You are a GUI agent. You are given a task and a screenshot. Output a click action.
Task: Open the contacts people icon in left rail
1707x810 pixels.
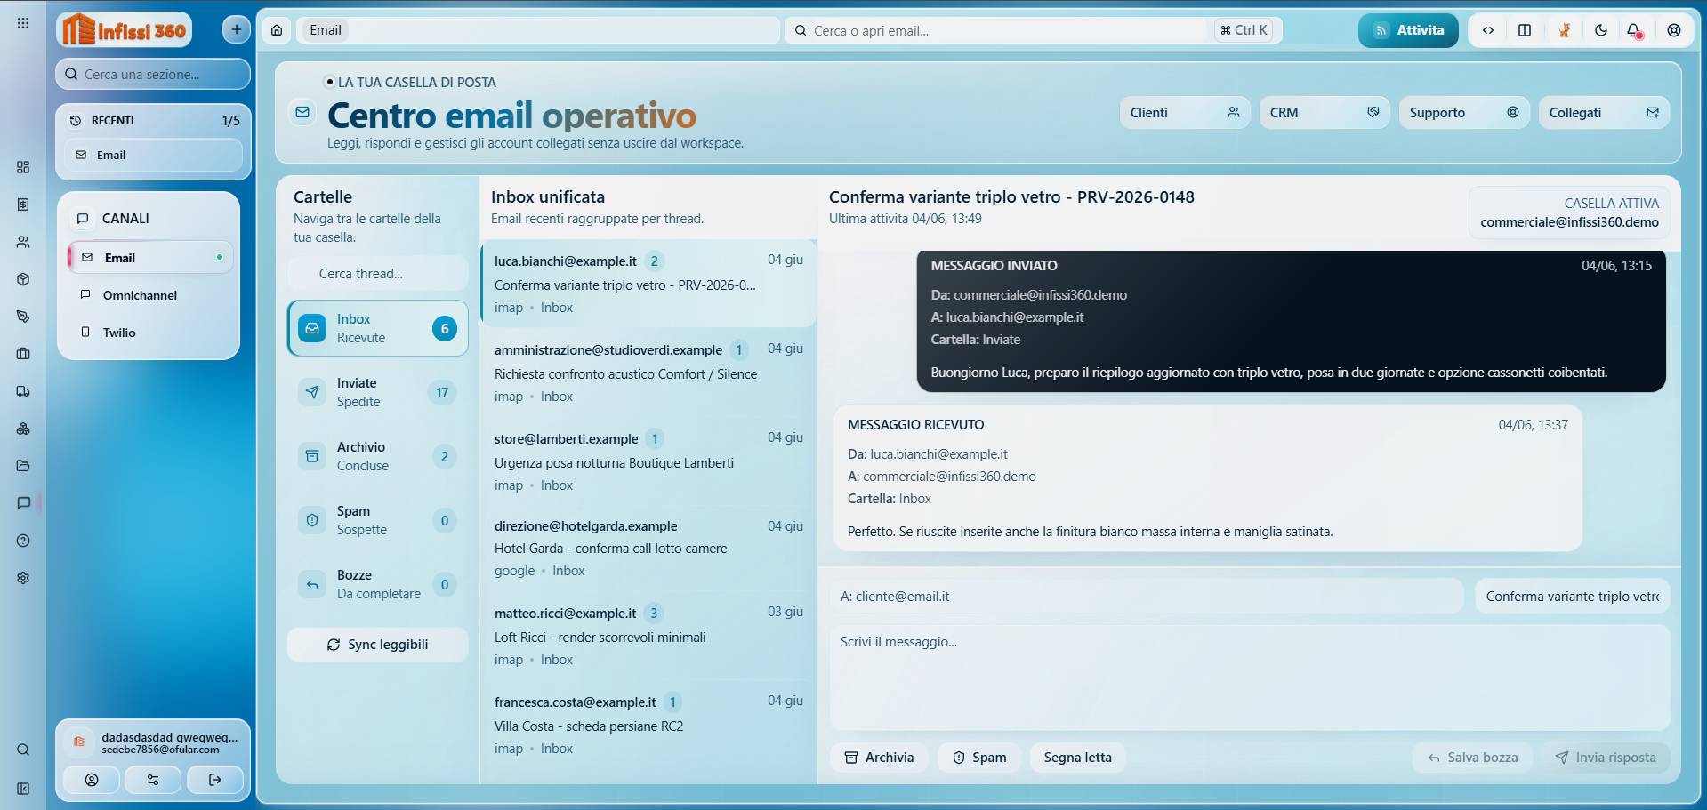pos(23,242)
